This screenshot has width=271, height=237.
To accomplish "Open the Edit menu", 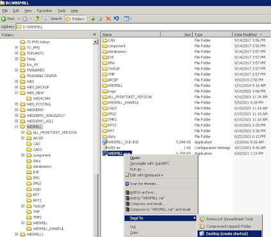I will coord(16,11).
